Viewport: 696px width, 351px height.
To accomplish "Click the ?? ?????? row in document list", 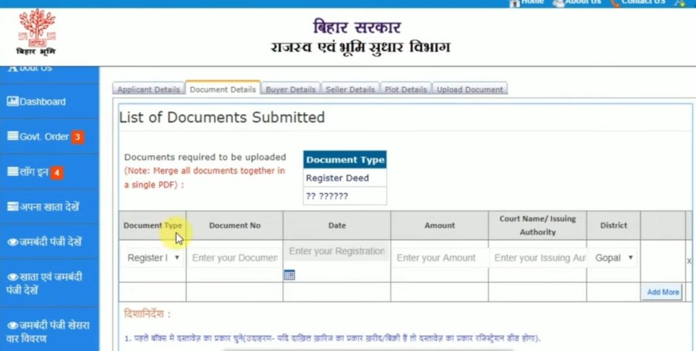I will (x=345, y=196).
